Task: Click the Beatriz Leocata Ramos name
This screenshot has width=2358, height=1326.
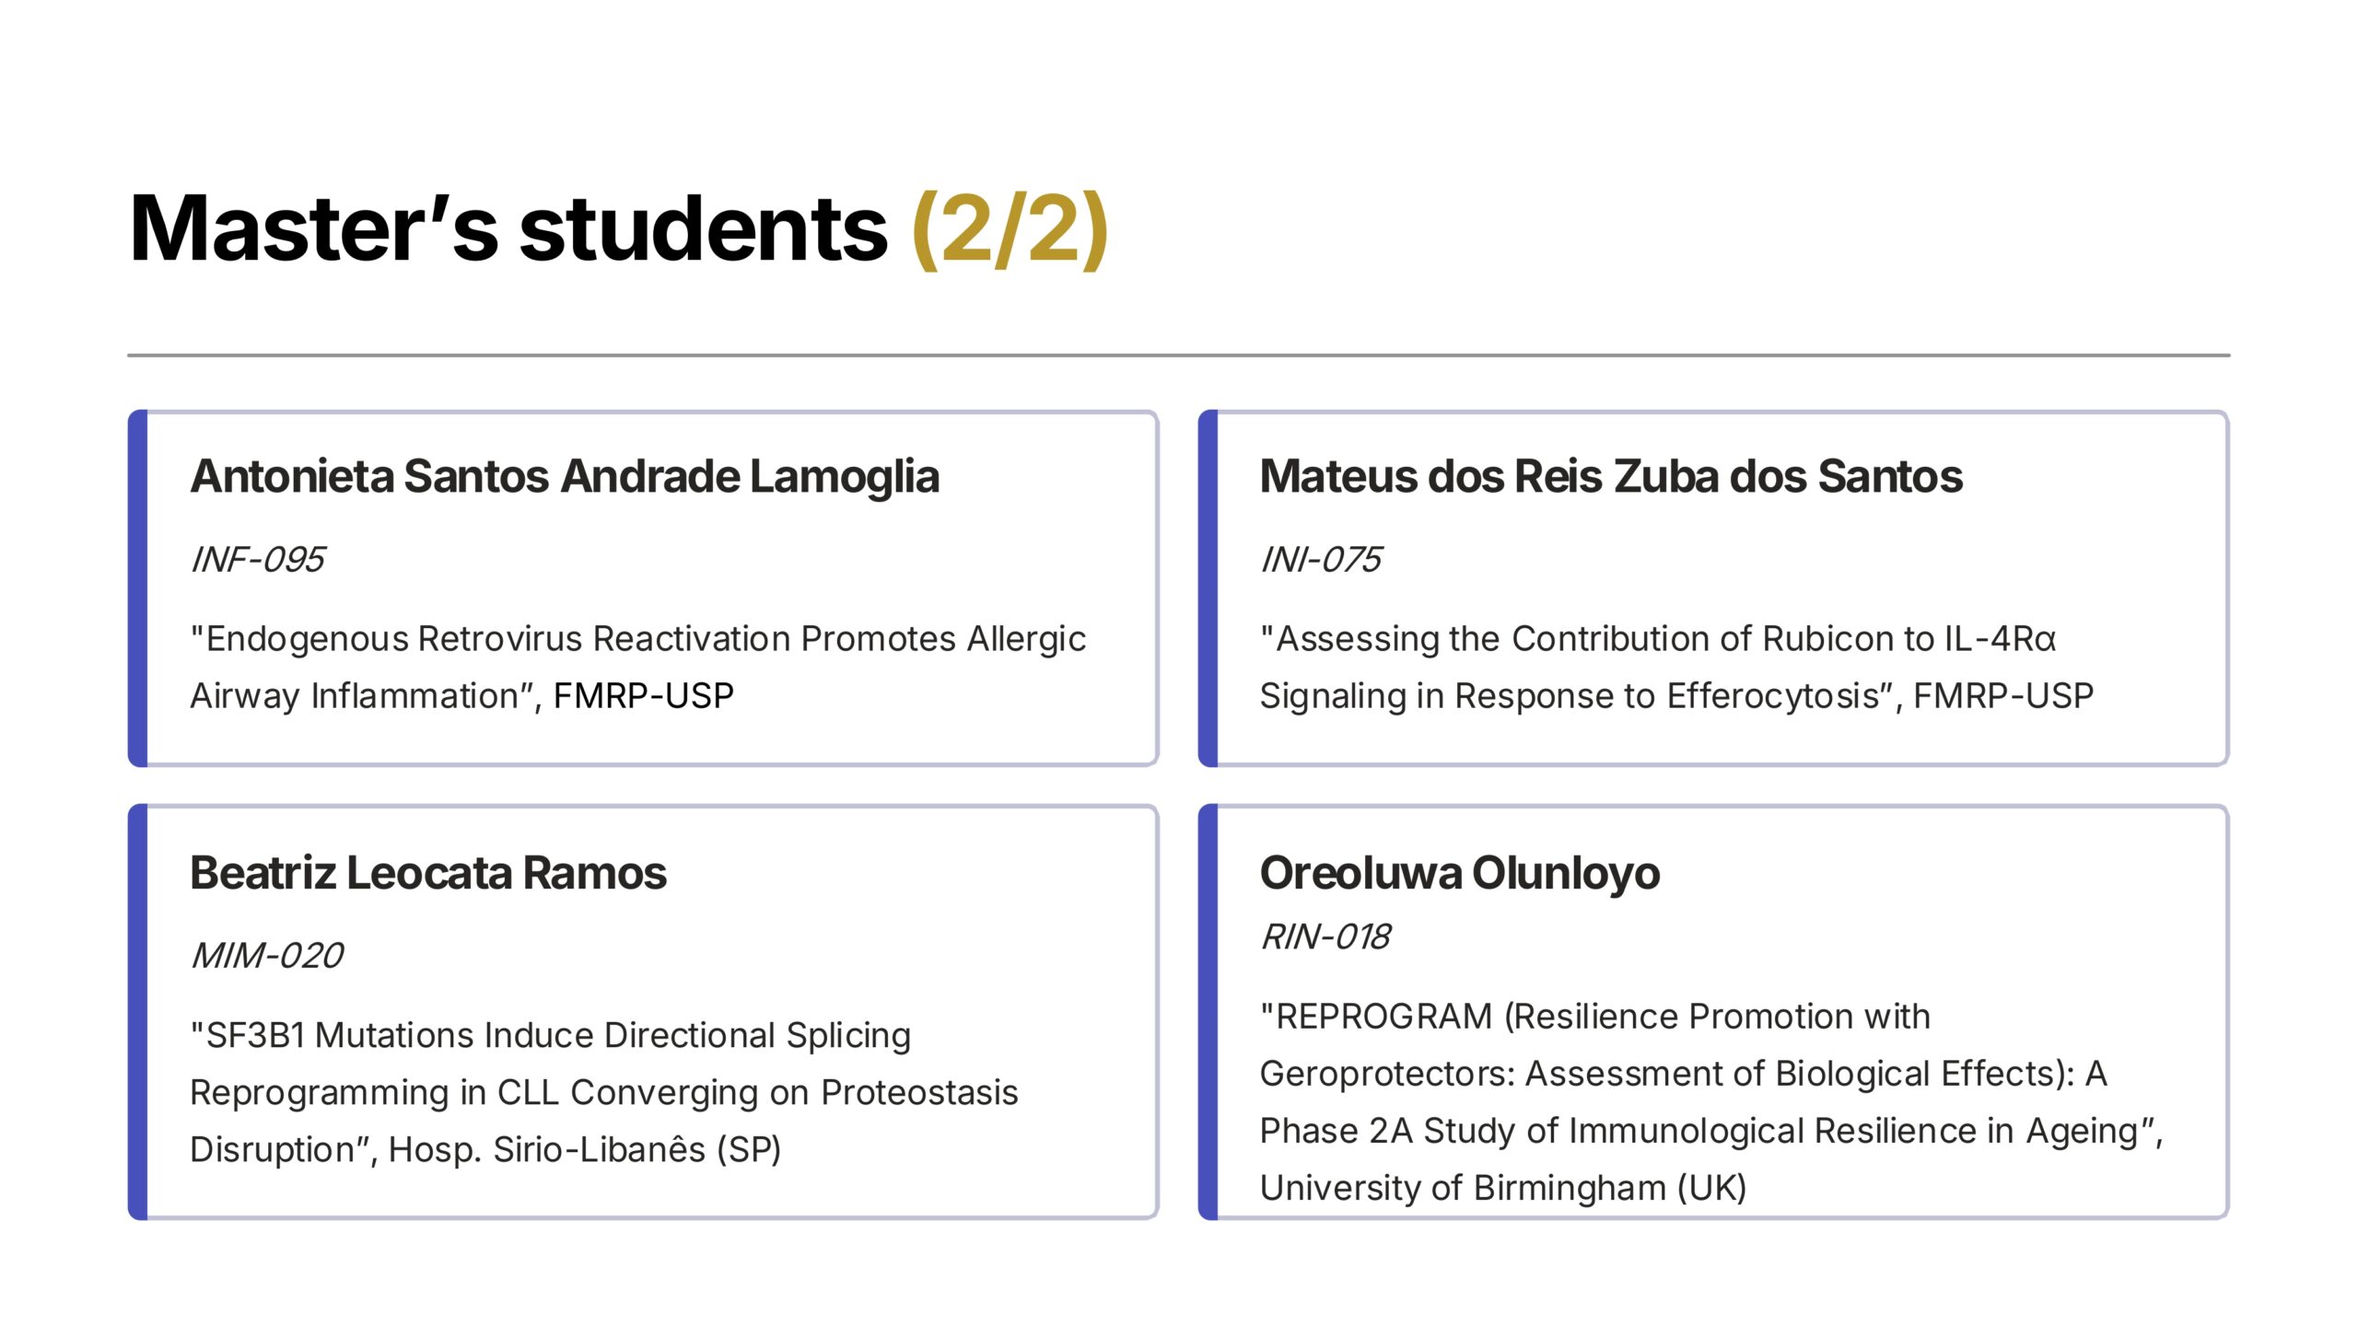Action: (x=428, y=872)
